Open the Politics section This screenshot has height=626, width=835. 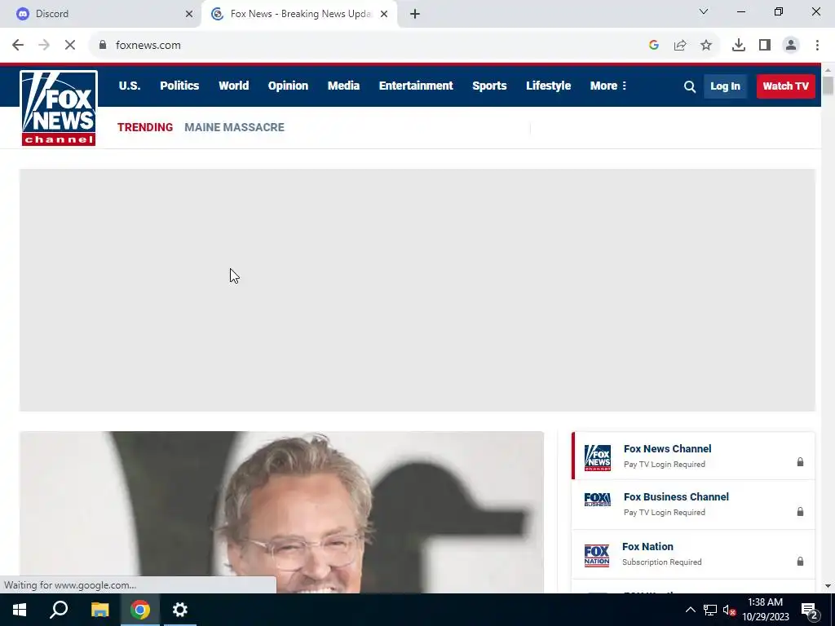(179, 86)
